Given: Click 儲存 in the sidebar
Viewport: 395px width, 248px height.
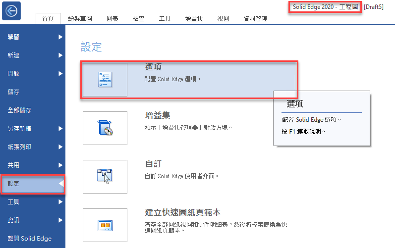Looking at the screenshot, I should 33,92.
